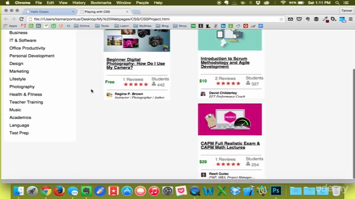The image size is (355, 199).
Task: Open the File menu
Action: click(x=38, y=3)
